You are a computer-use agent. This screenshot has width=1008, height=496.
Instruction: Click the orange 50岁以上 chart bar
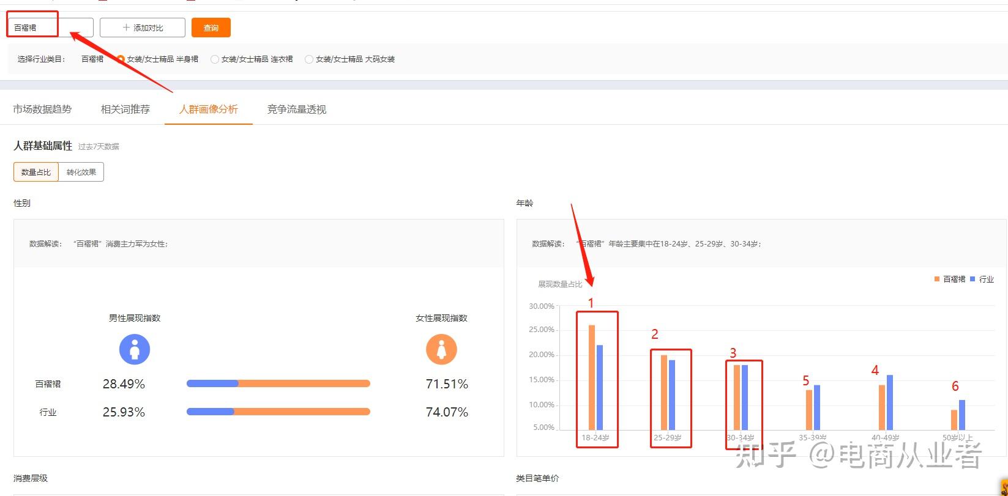coord(954,420)
